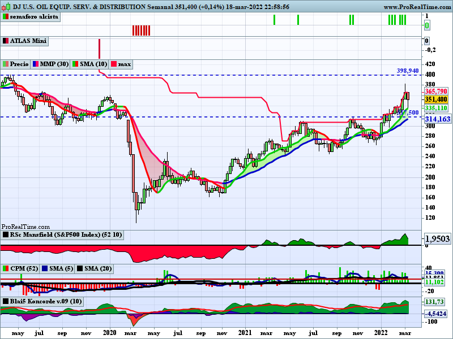The image size is (453, 339).
Task: Click the black icon beside Blai5 Koncorde
Action: tap(6, 302)
